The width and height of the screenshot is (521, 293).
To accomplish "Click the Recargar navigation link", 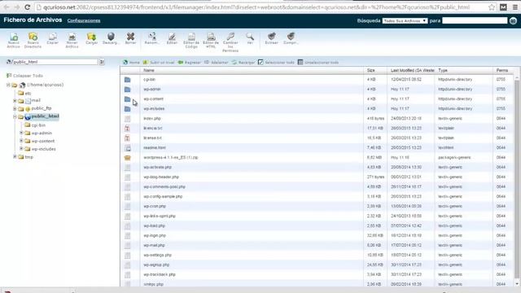I will [243, 62].
